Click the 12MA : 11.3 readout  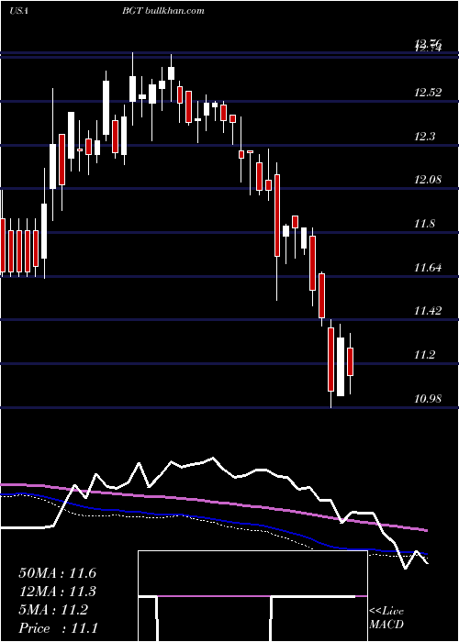57,592
